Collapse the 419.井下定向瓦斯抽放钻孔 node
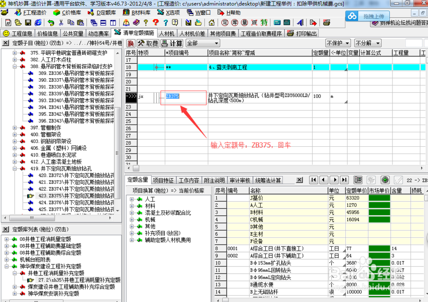Screen dimensions: 428x302 coord(15,169)
